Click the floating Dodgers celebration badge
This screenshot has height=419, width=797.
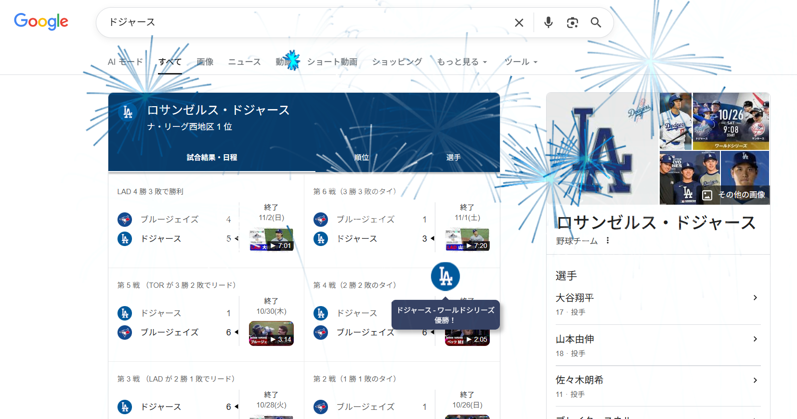445,277
